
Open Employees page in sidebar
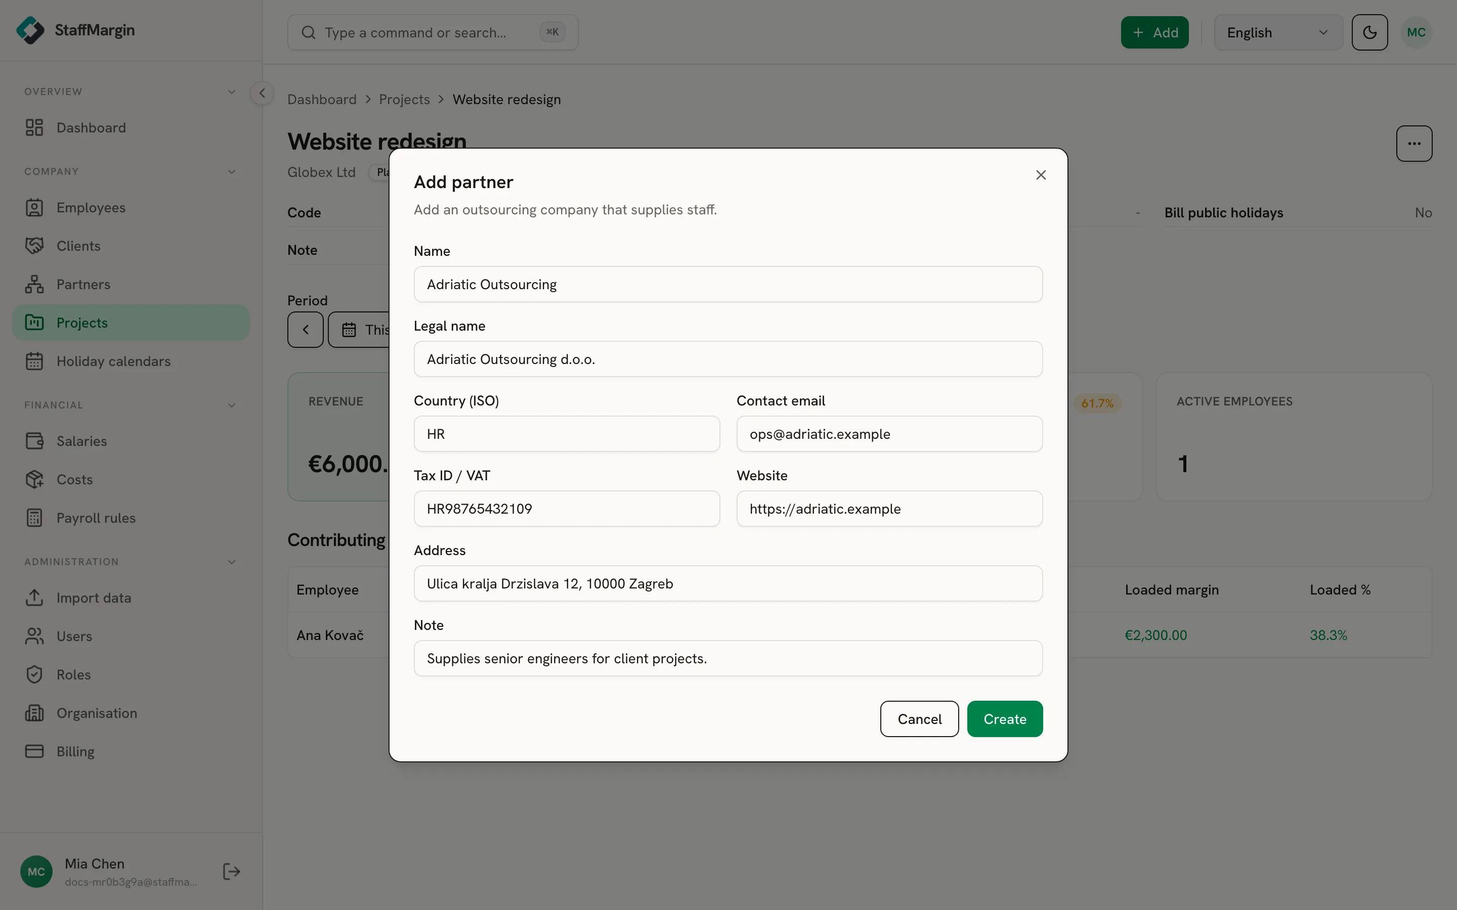131,208
